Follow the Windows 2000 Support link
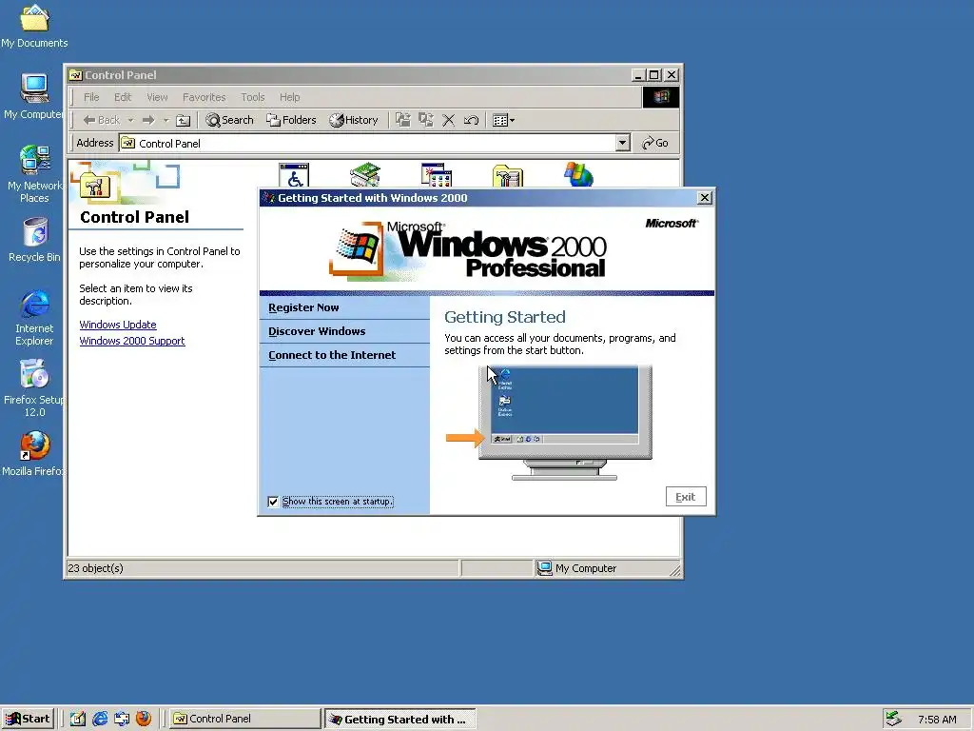The height and width of the screenshot is (731, 974). (131, 341)
